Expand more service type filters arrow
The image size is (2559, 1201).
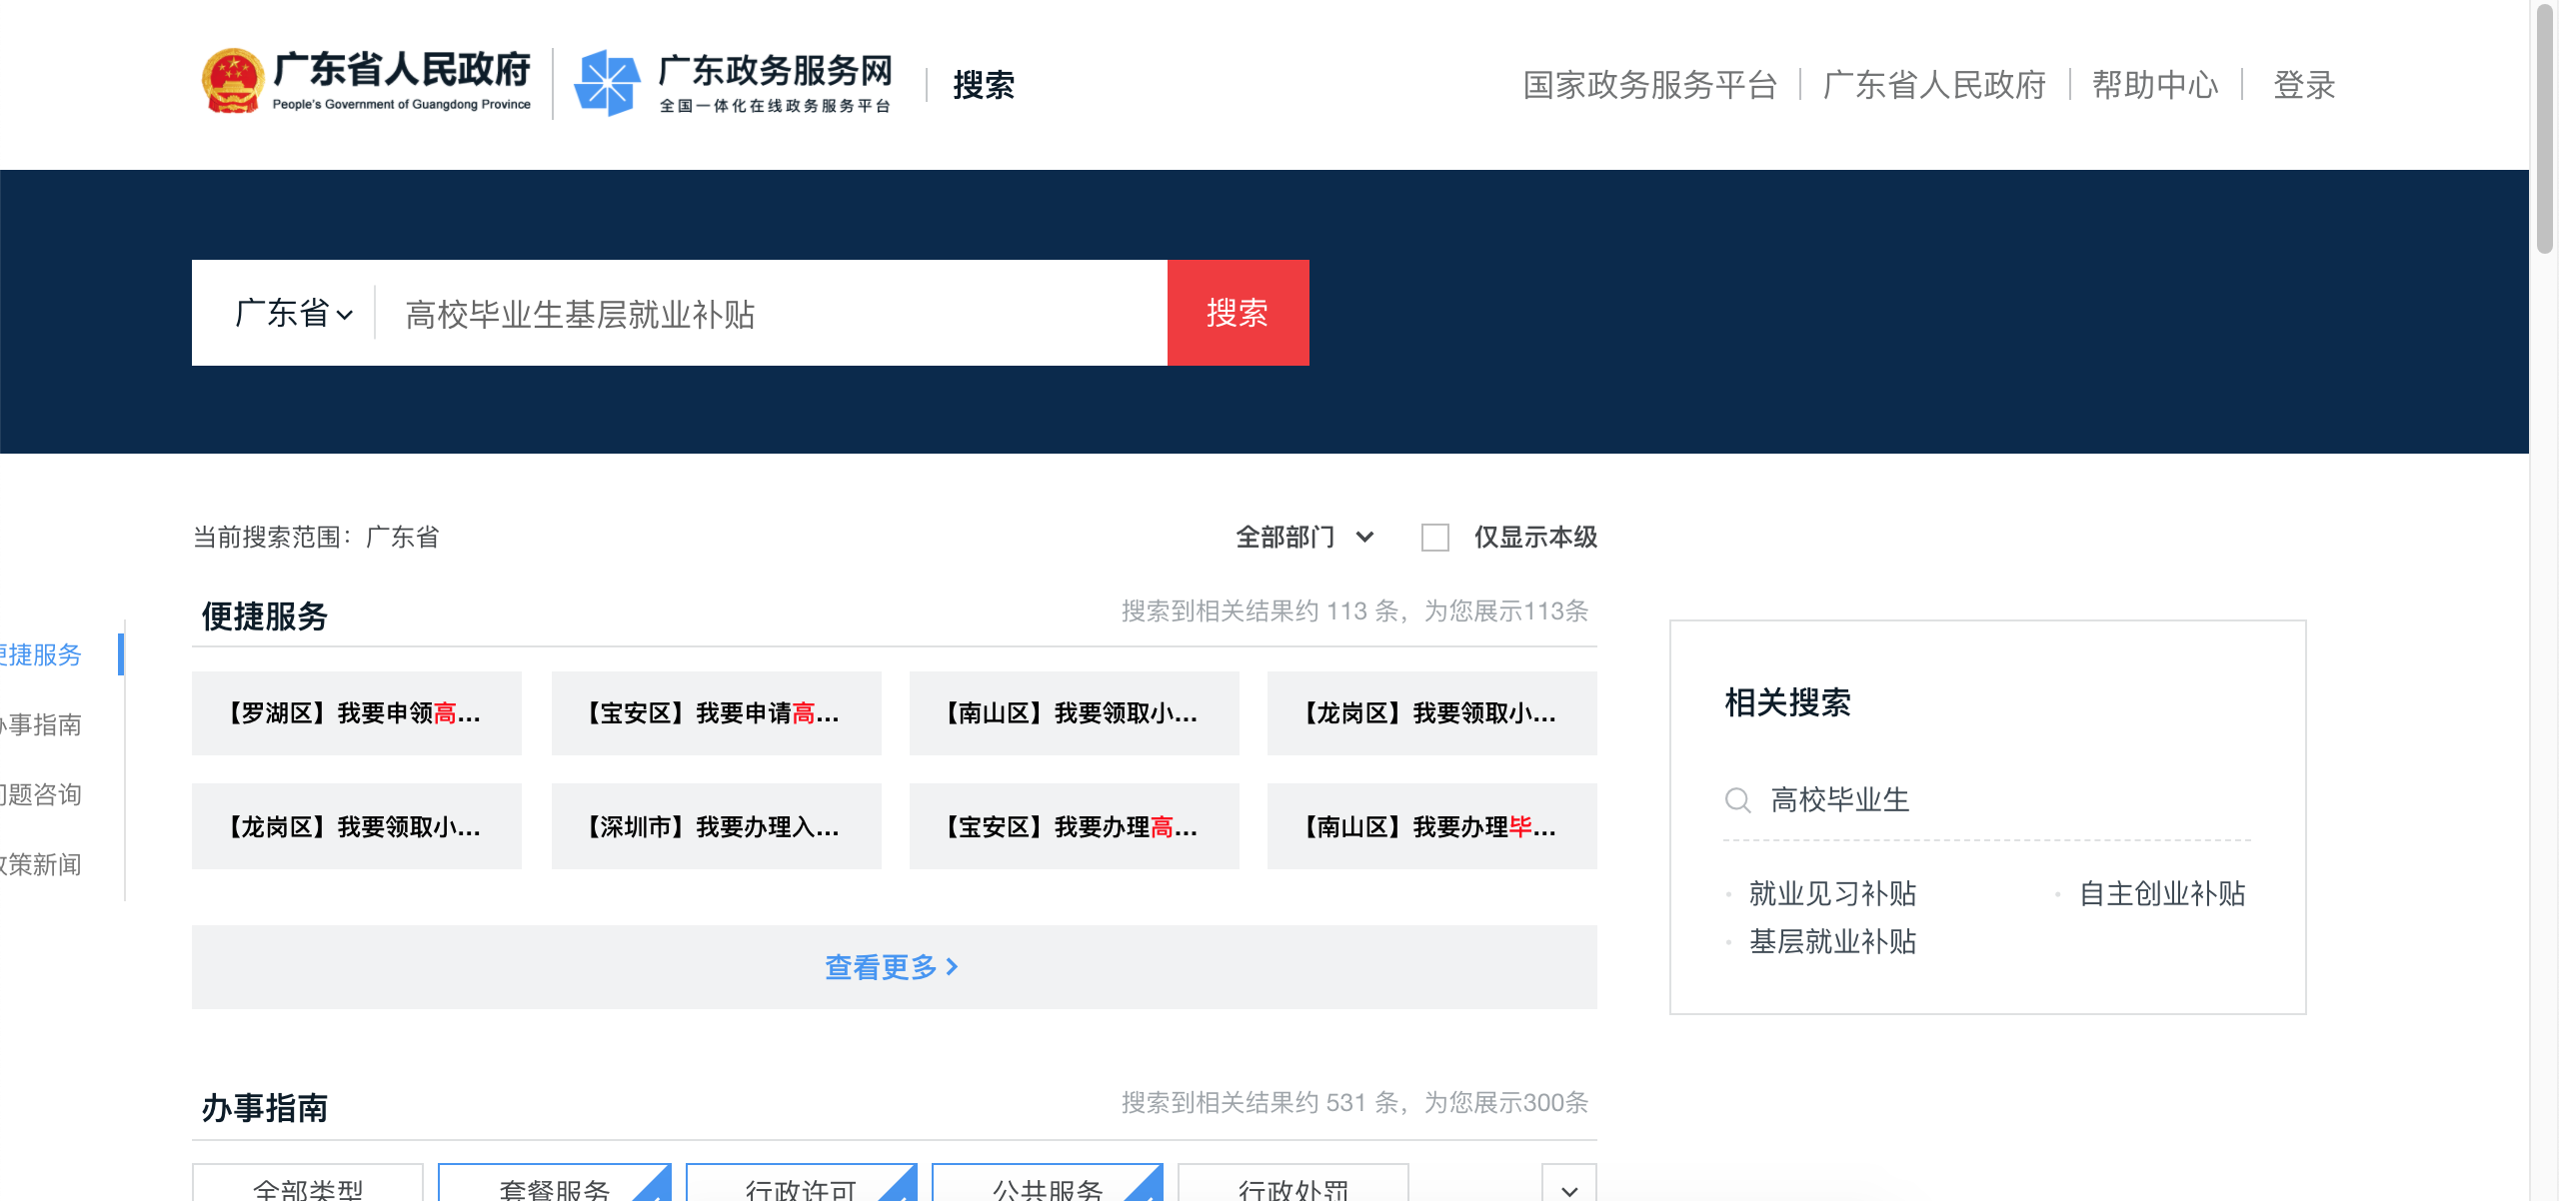pos(1568,1187)
